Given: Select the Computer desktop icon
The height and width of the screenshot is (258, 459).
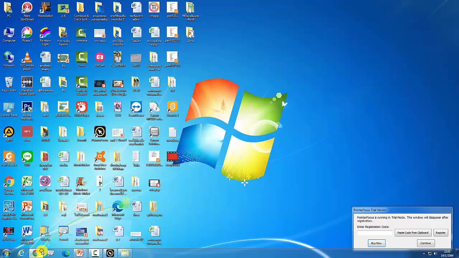Looking at the screenshot, I should (x=9, y=35).
